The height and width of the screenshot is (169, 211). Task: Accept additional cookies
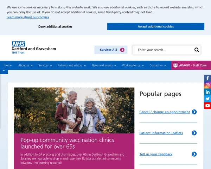click(156, 26)
